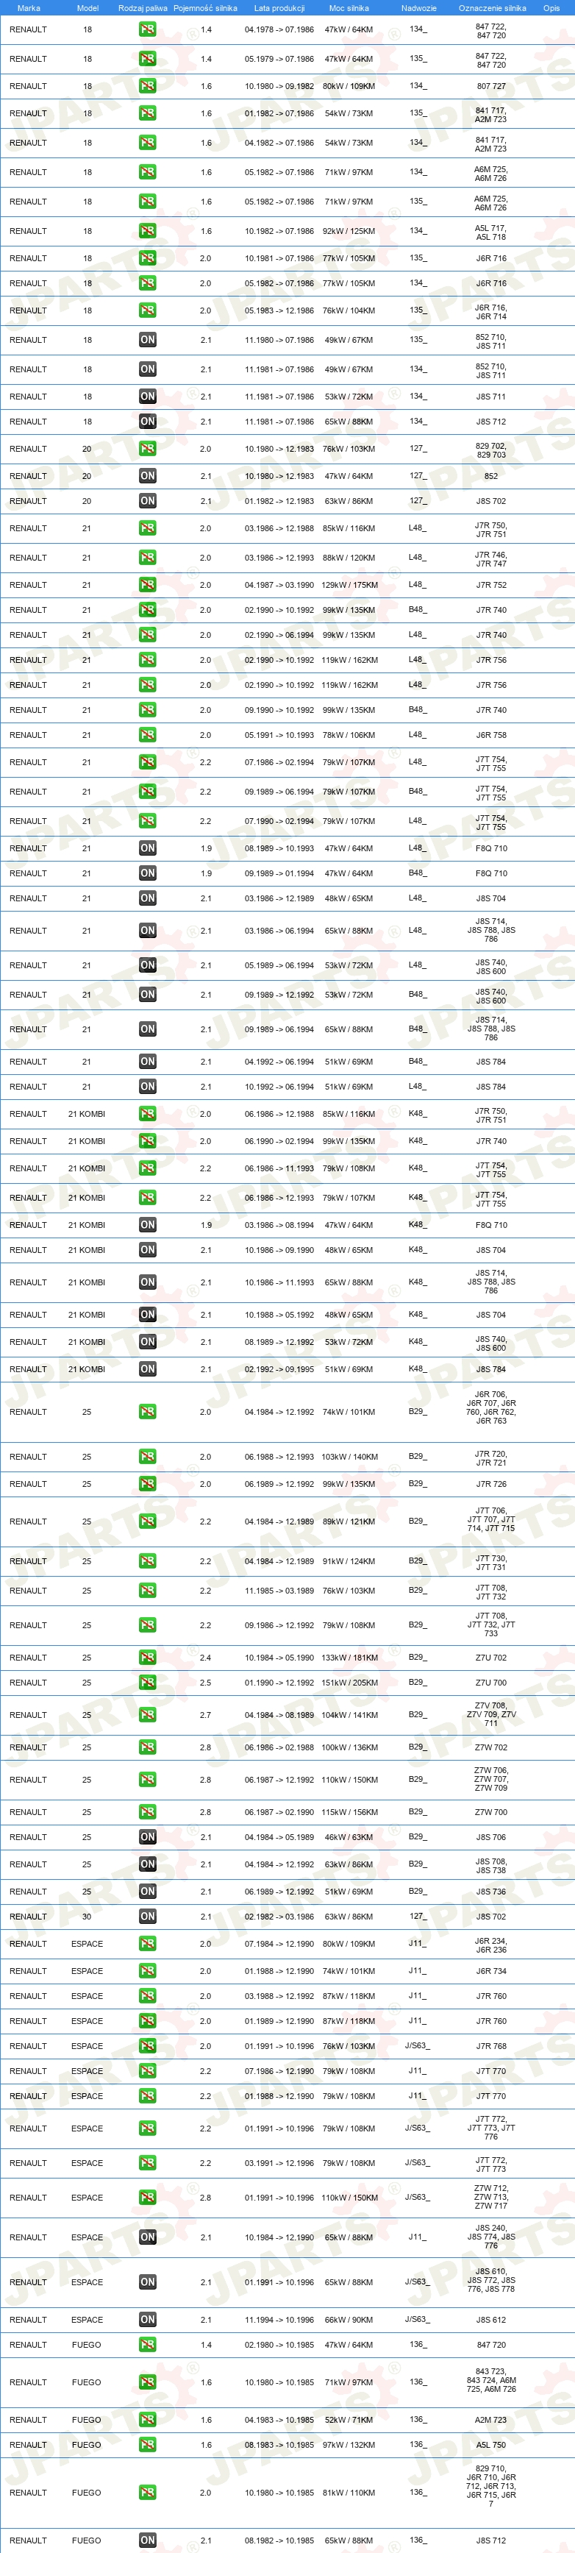The height and width of the screenshot is (2553, 575).
Task: Click petrol icon in the Z7W 702 row
Action: tap(148, 1747)
